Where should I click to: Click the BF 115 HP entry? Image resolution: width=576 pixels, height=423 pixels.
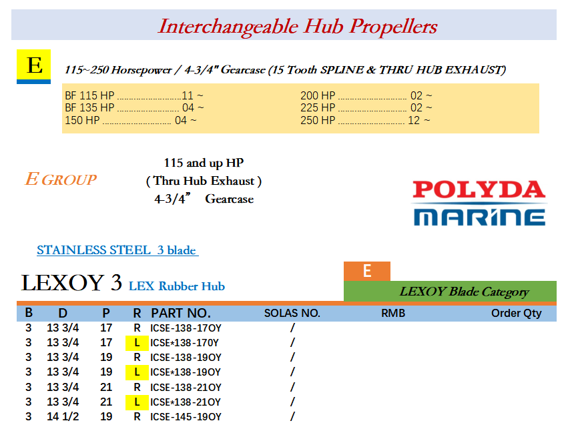tap(134, 95)
